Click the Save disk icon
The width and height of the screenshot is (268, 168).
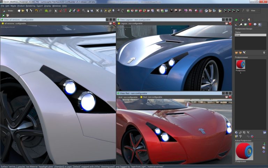coord(27,11)
